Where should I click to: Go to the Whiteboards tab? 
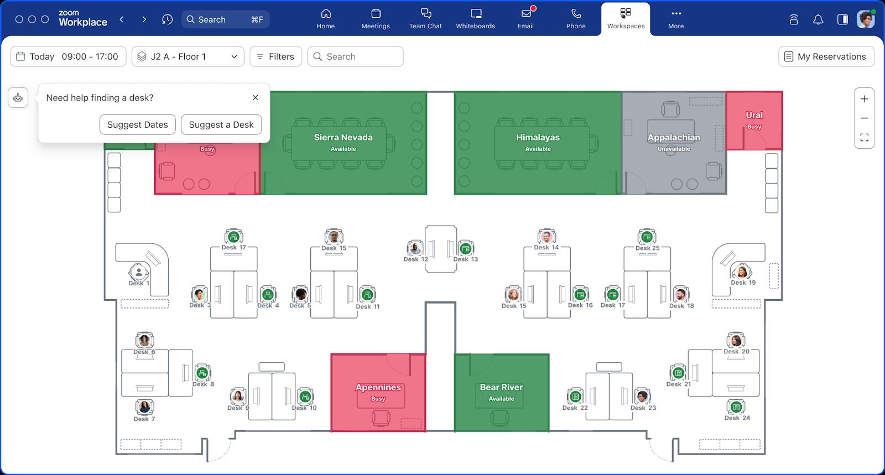pyautogui.click(x=475, y=19)
